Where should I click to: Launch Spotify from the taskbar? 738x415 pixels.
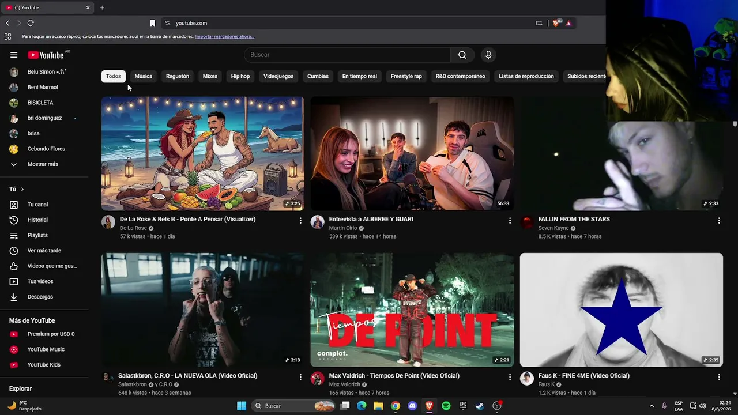446,406
